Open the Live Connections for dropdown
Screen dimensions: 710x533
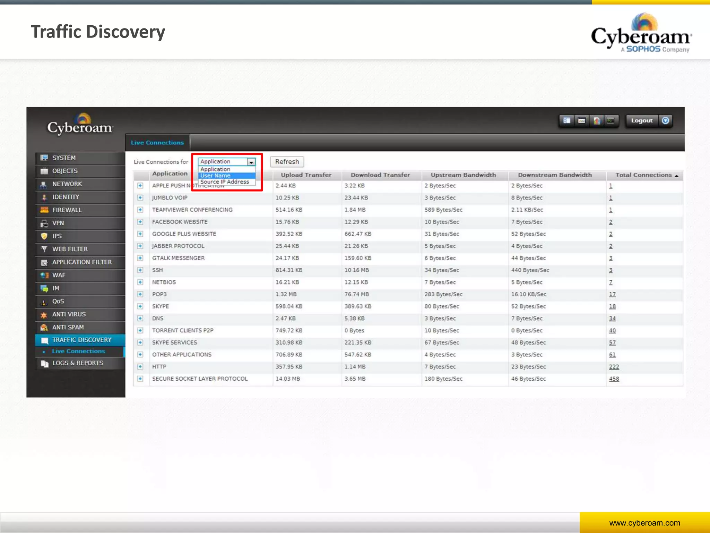(227, 161)
